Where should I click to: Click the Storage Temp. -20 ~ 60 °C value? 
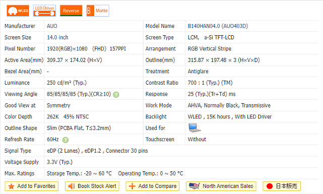click(79, 173)
